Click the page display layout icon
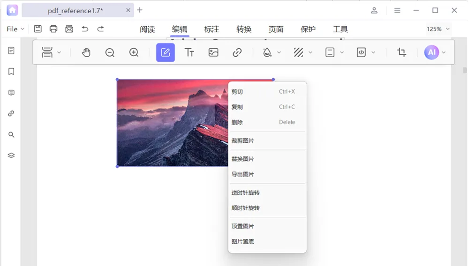 click(x=47, y=52)
